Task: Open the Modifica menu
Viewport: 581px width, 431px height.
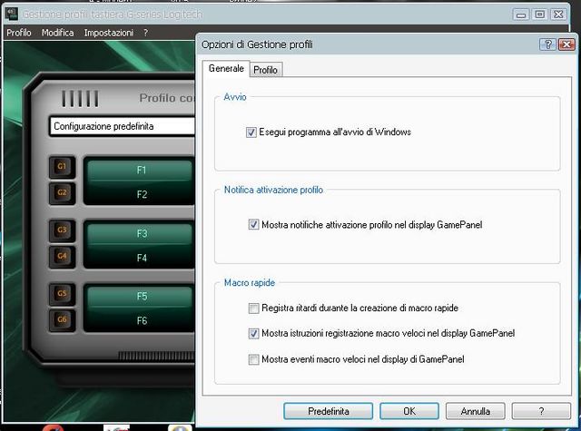Action: 57,33
